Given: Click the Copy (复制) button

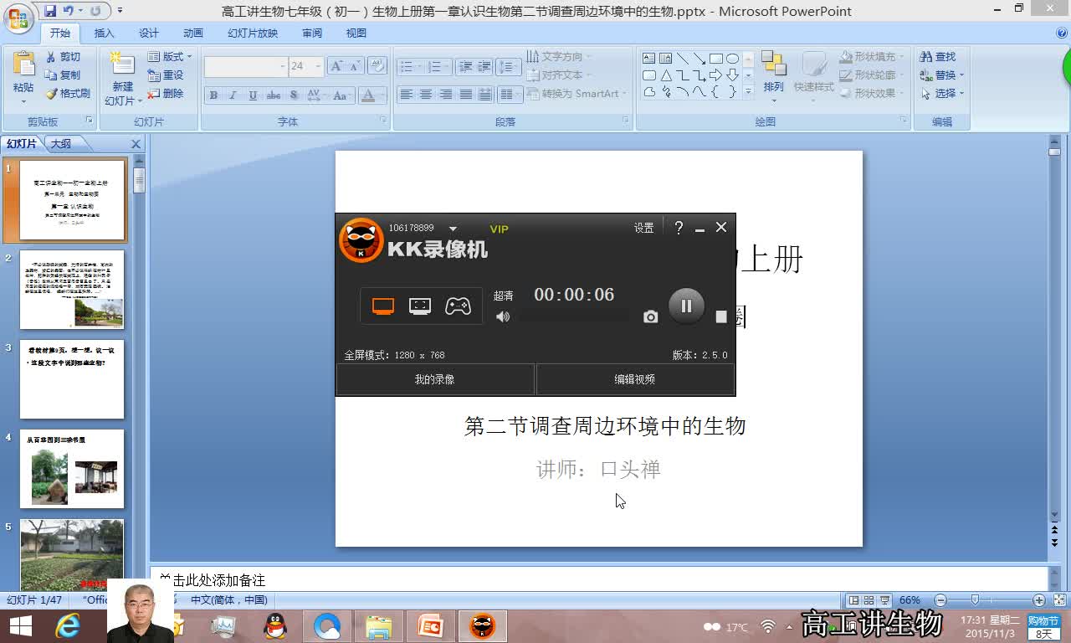Looking at the screenshot, I should (x=63, y=75).
